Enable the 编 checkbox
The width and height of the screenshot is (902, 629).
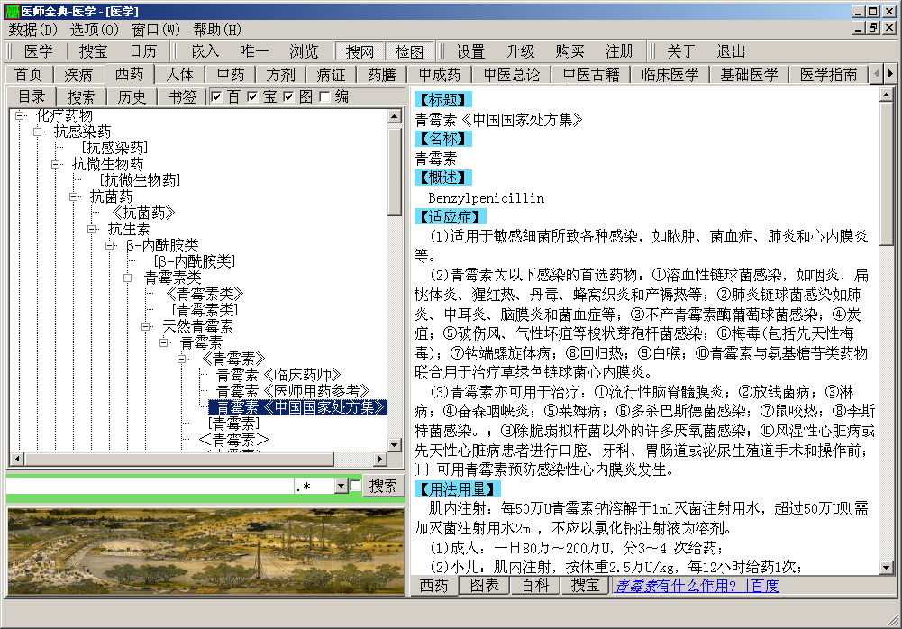(x=324, y=97)
